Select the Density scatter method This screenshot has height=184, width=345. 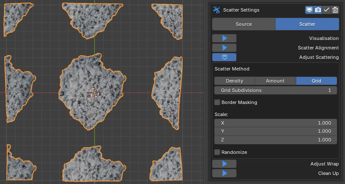[x=234, y=81]
